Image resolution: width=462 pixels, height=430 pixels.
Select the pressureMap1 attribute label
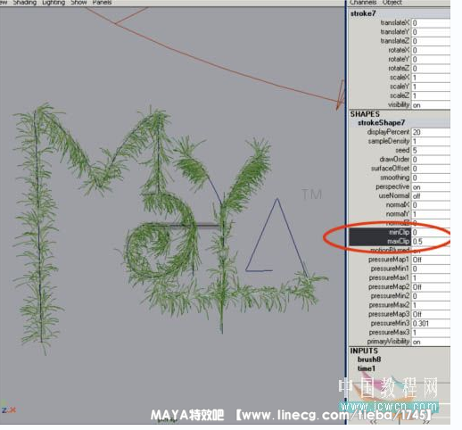point(389,260)
